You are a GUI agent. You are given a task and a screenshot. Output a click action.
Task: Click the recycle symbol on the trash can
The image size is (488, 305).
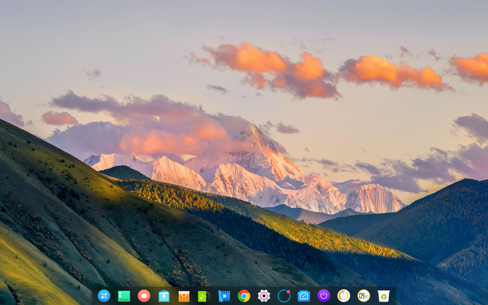[x=383, y=297]
